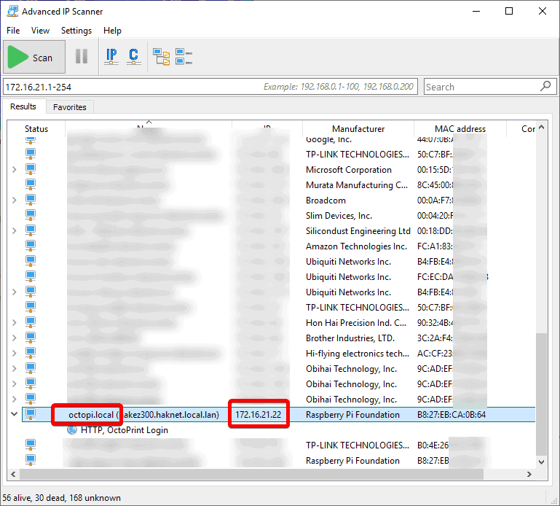This screenshot has height=506, width=560.
Task: Start scanning with the green Scan button
Action: point(34,57)
